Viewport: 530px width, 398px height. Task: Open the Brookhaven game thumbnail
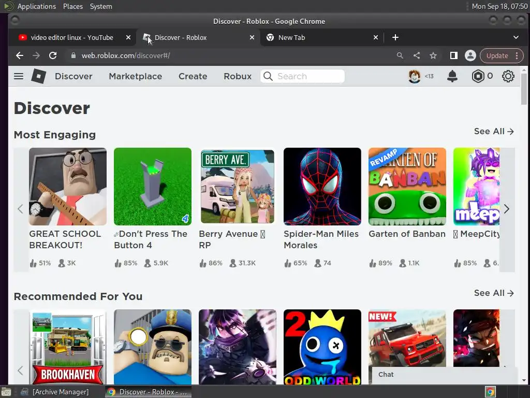(68, 347)
